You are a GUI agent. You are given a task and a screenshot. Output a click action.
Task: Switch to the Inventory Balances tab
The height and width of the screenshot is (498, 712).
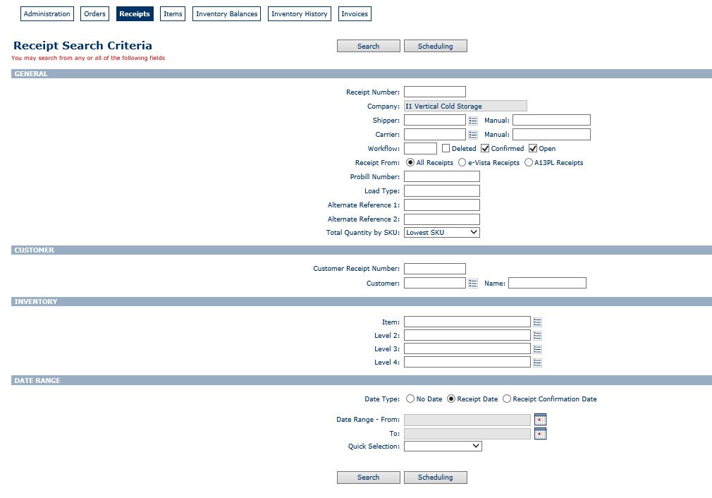pos(226,13)
